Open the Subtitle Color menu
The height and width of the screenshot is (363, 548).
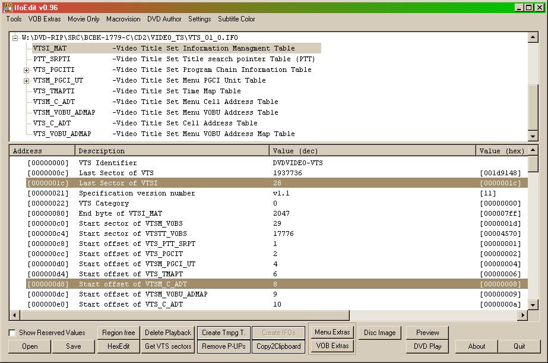tap(237, 19)
